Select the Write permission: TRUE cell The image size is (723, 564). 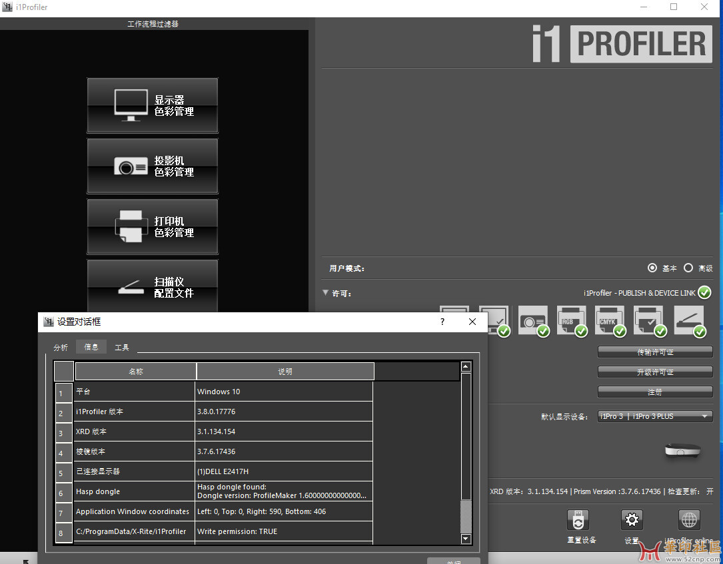click(x=284, y=531)
